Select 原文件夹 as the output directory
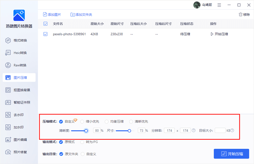Screen dimensions: 254x164 61,154
